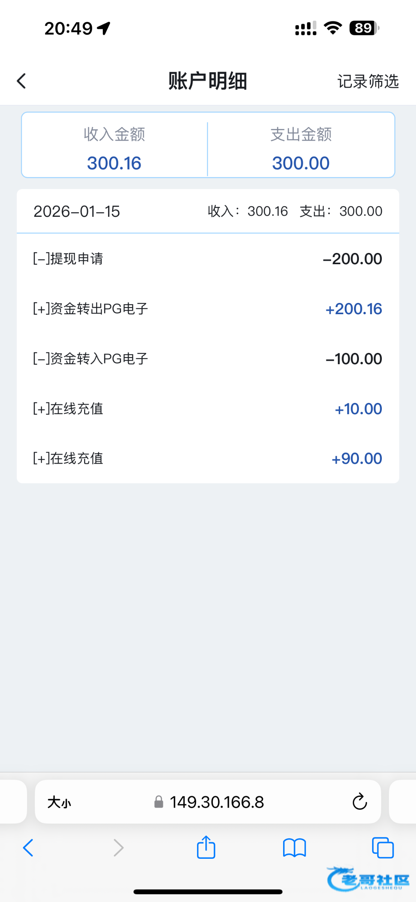Tap the lock icon in address bar
Image resolution: width=416 pixels, height=902 pixels.
click(x=159, y=802)
